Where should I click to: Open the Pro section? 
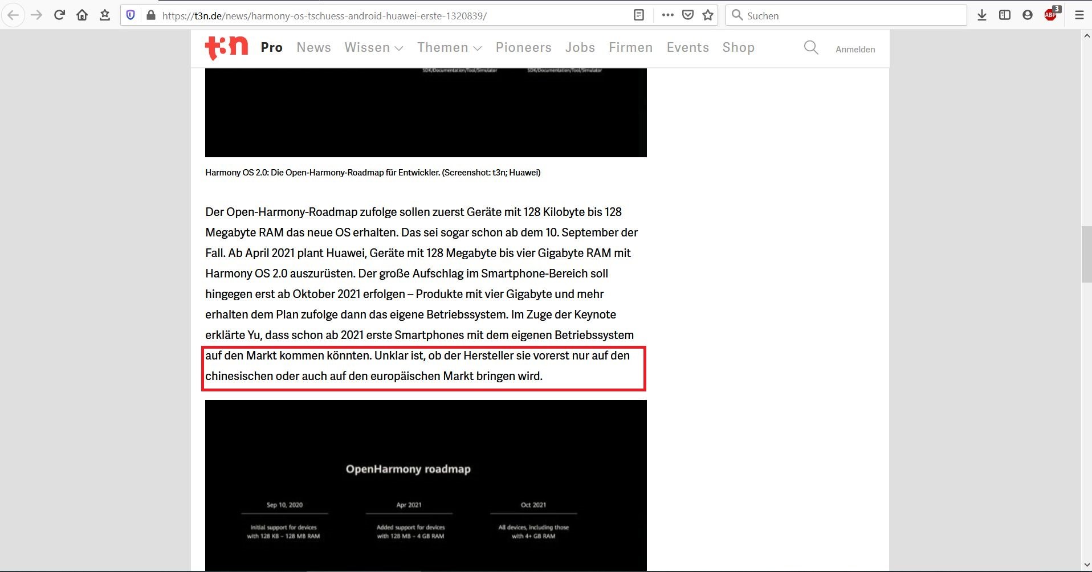(271, 48)
